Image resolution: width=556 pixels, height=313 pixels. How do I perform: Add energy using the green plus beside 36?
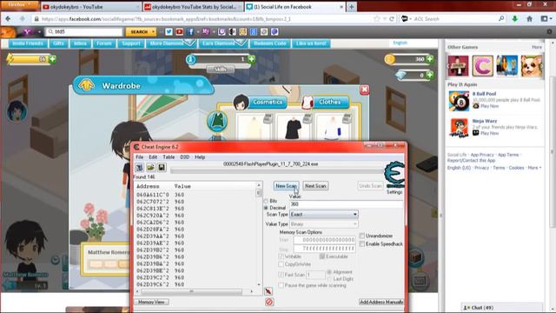pyautogui.click(x=52, y=59)
